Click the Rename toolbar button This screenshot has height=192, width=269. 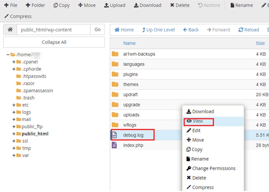(242, 5)
